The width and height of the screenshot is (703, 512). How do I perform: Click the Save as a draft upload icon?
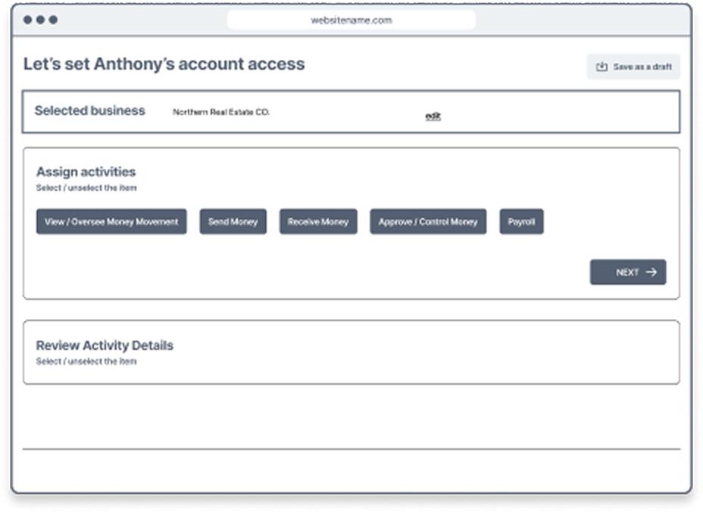(601, 67)
